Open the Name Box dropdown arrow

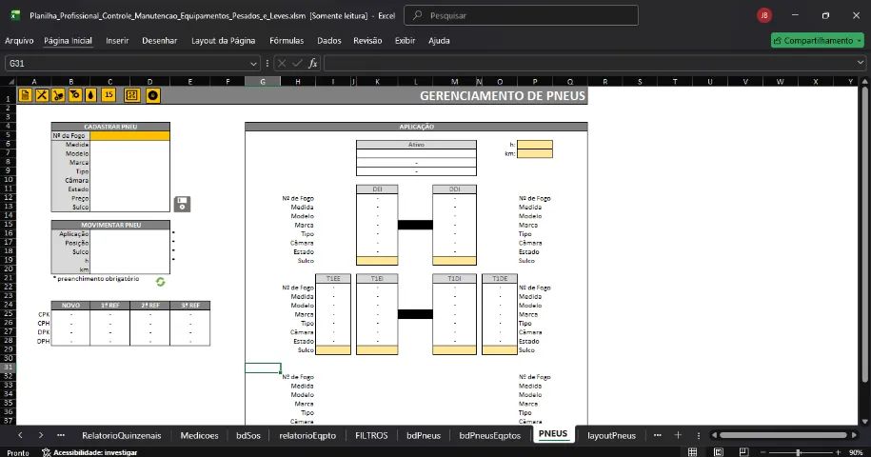click(x=253, y=63)
